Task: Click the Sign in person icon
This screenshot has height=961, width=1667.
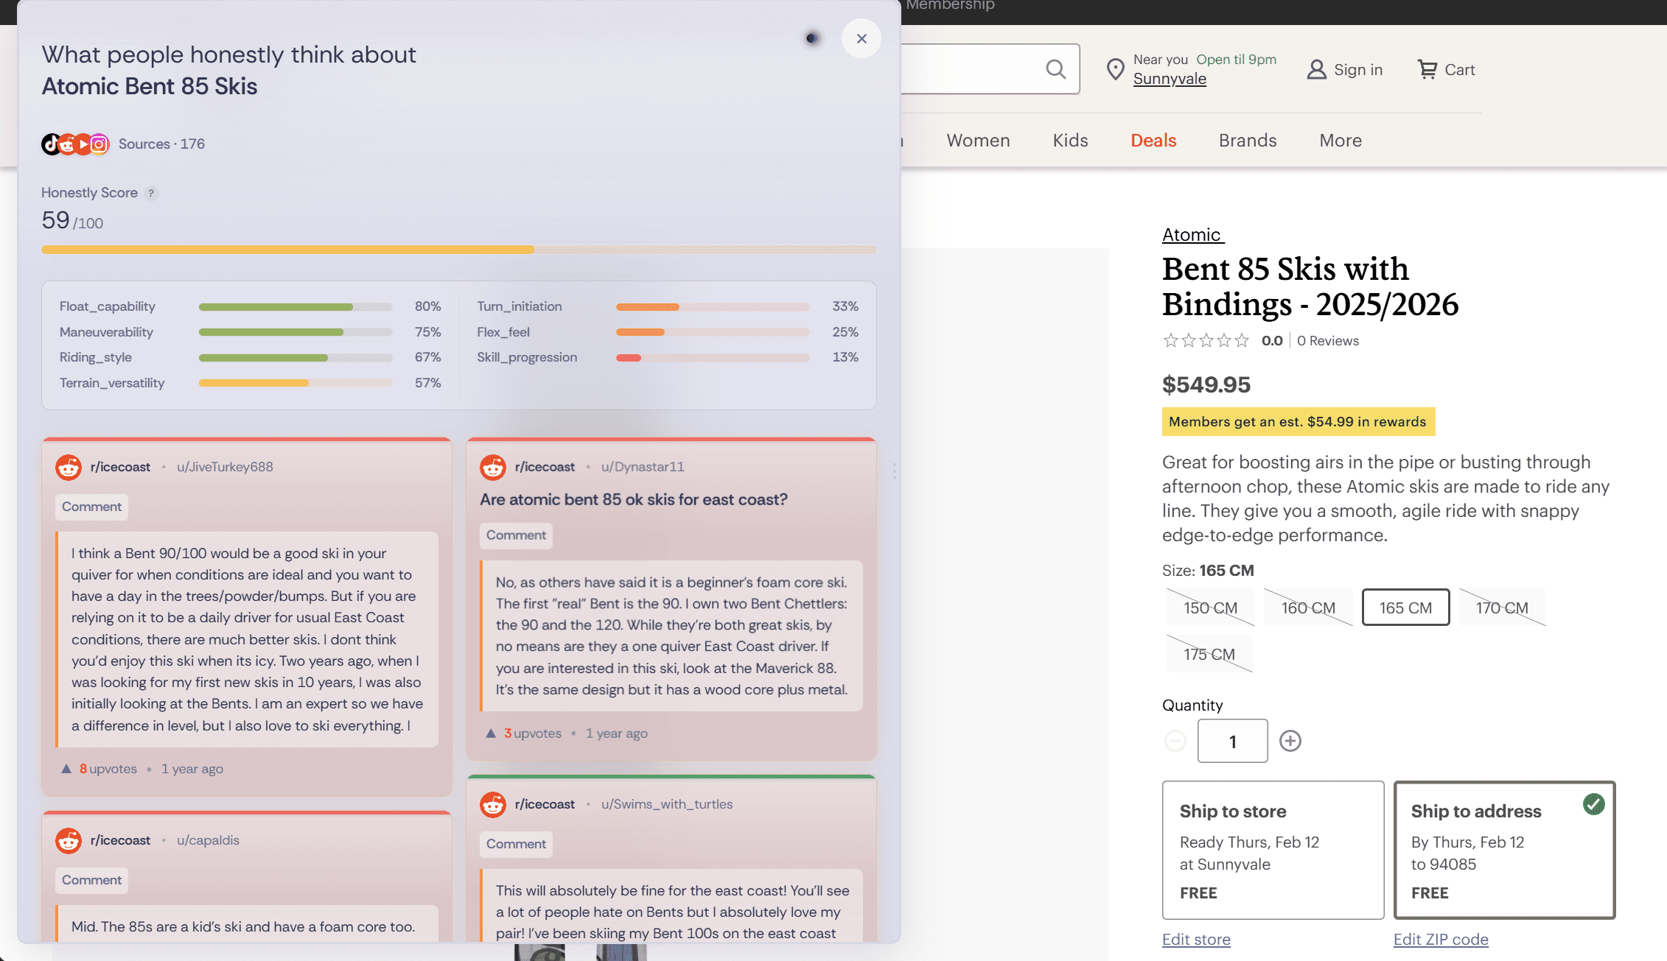Action: click(x=1316, y=69)
